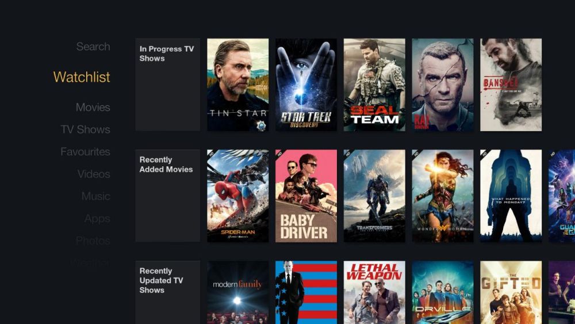Select the Recently Added Movies category
The image size is (575, 324).
[167, 196]
